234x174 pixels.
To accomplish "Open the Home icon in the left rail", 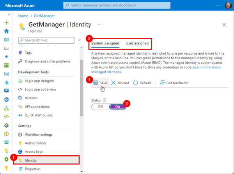I will [6, 31].
